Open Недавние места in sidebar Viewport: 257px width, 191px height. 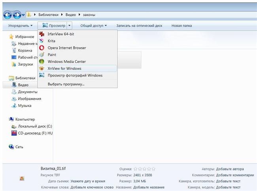(x=28, y=43)
